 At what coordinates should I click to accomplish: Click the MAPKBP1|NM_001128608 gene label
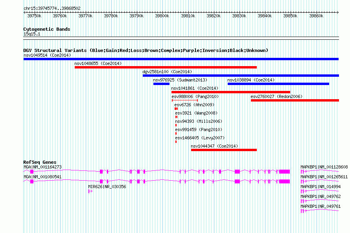(x=324, y=167)
